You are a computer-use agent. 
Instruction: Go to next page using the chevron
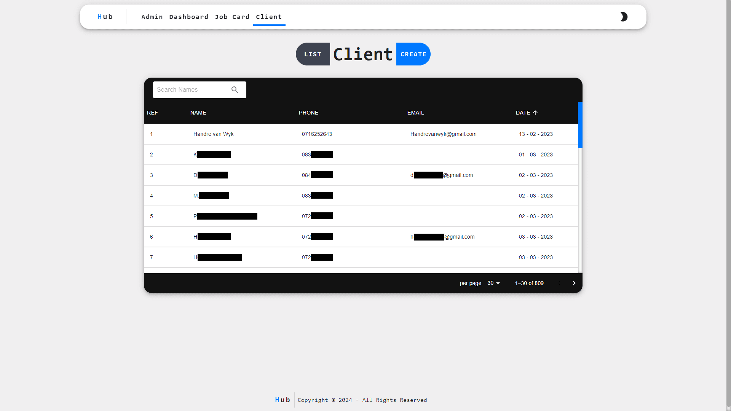click(574, 283)
